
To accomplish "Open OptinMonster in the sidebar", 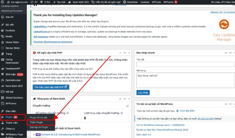I will pyautogui.click(x=13, y=80).
